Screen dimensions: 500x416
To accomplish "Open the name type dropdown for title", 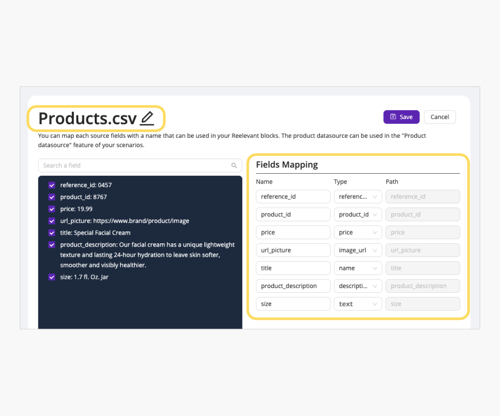I will tap(358, 268).
